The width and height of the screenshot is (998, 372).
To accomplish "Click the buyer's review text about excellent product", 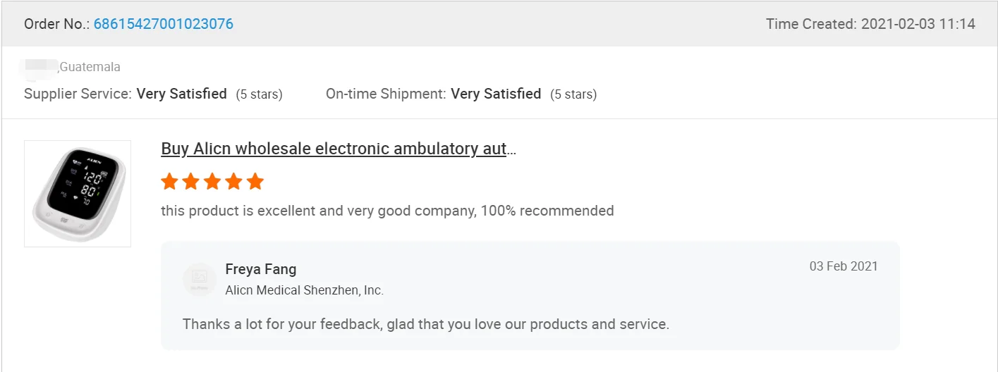I will (387, 211).
